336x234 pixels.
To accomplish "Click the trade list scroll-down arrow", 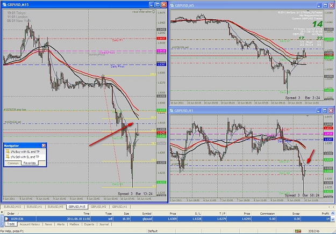I will (x=333, y=219).
